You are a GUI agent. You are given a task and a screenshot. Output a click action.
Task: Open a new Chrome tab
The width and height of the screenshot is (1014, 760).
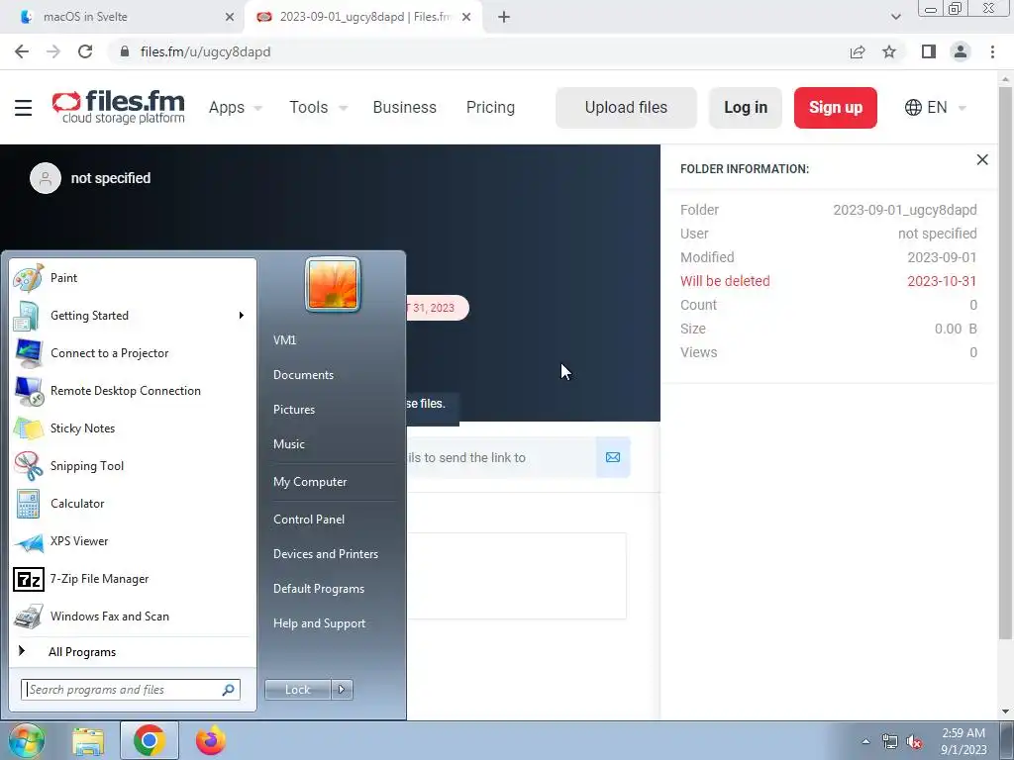tap(504, 17)
